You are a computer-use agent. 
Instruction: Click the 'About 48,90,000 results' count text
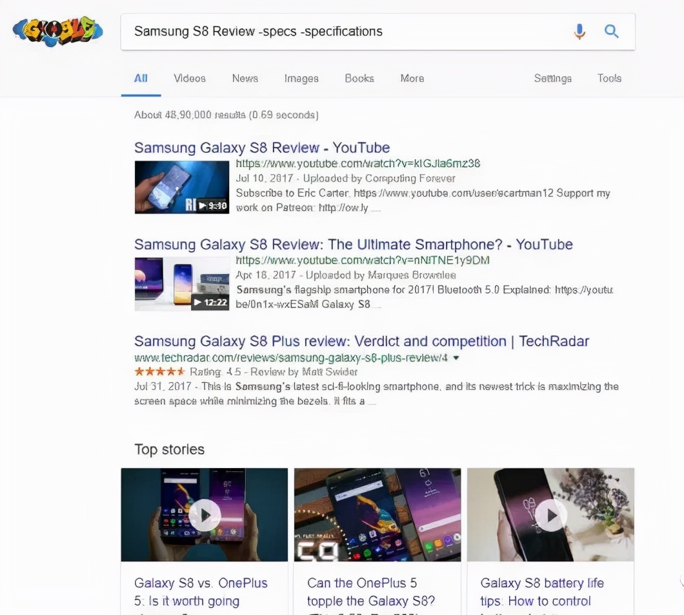pos(226,115)
